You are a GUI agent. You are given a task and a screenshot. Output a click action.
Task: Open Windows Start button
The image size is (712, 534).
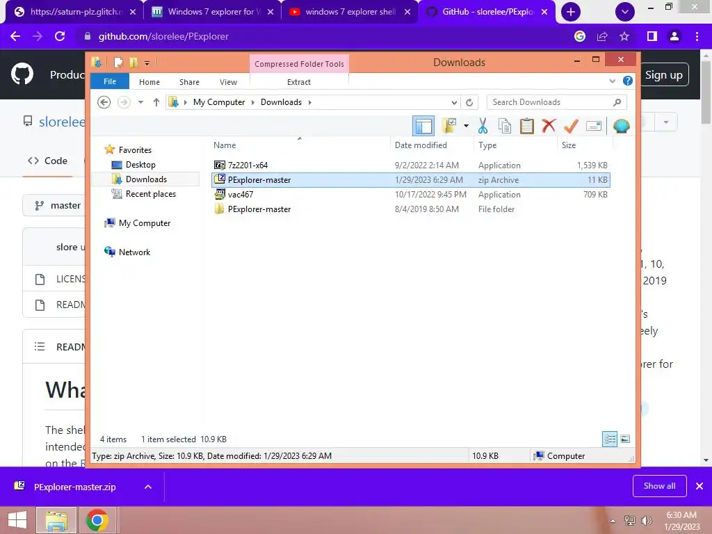pyautogui.click(x=17, y=520)
